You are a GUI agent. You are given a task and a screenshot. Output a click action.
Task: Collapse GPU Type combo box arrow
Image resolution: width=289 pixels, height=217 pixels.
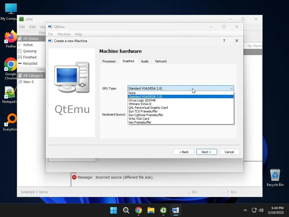click(x=231, y=88)
